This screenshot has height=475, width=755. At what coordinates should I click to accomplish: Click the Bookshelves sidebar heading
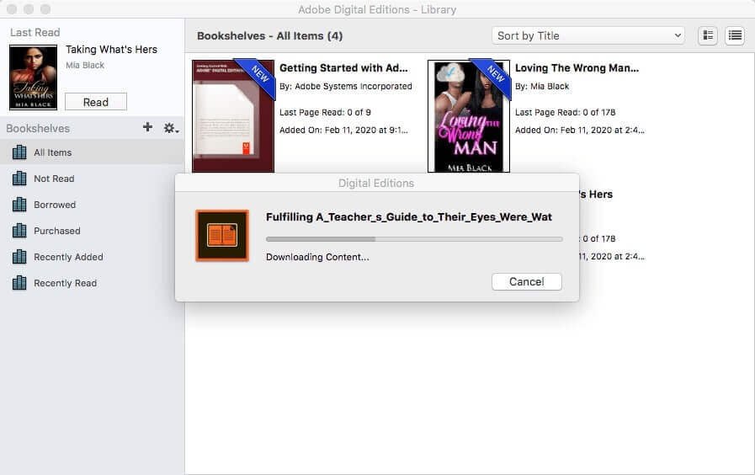click(38, 129)
